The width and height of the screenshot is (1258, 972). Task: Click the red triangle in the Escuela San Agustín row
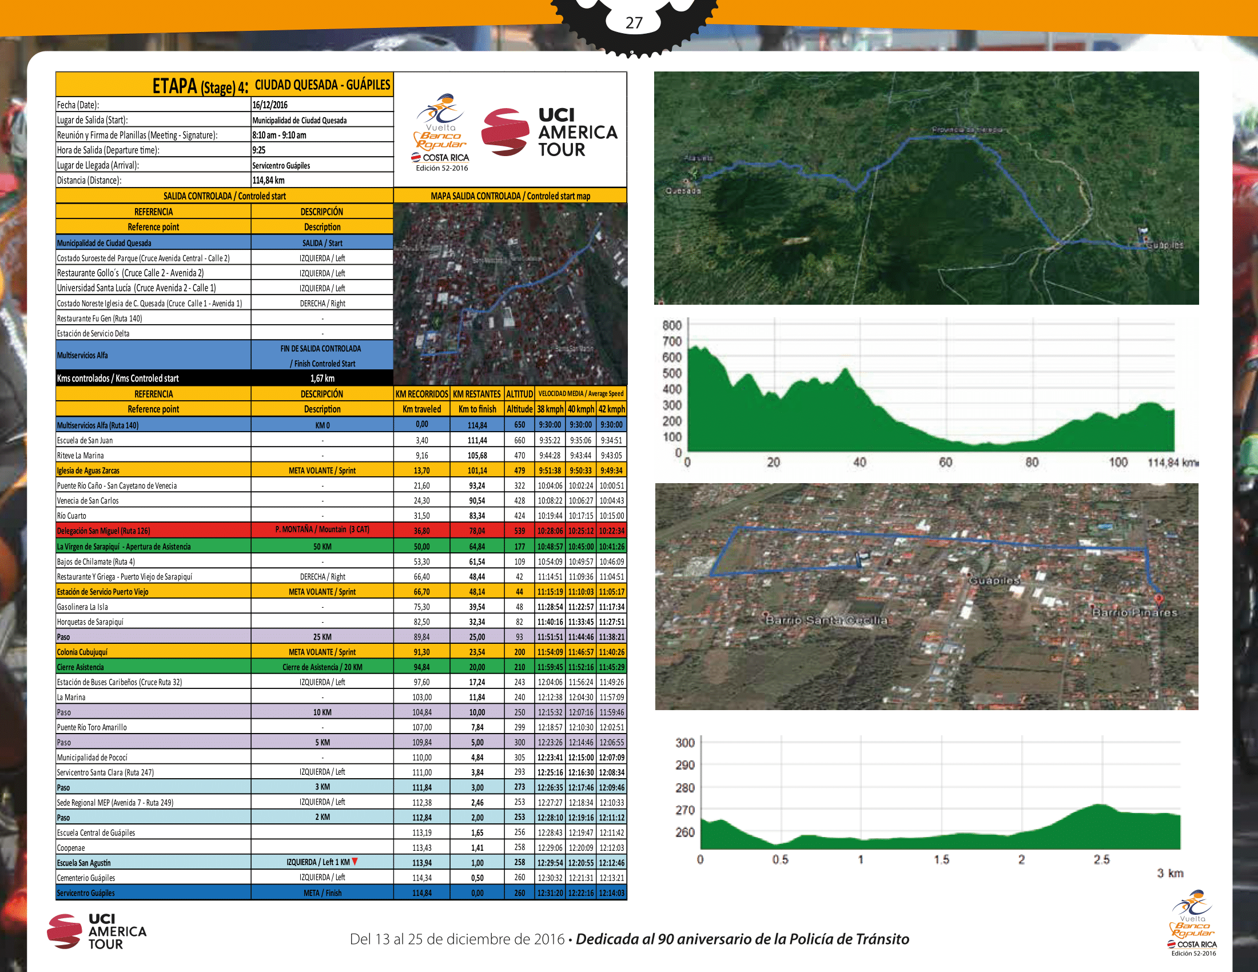(x=355, y=862)
